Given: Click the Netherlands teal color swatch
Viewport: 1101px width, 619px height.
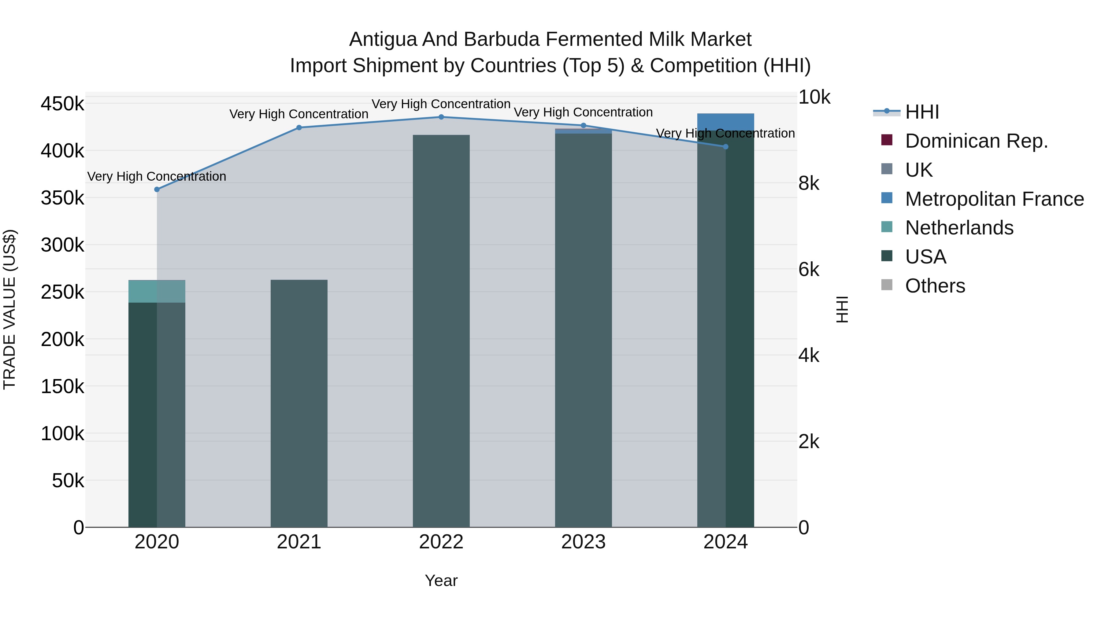Looking at the screenshot, I should pos(887,227).
